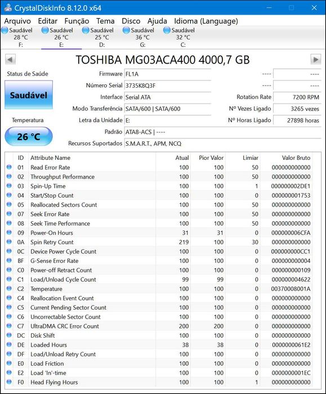Click status icon for Spin-Up Time
The width and height of the screenshot is (326, 394).
click(9, 186)
